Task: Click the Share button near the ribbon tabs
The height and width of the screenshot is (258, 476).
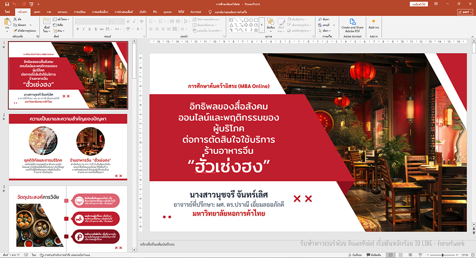Action: 466,12
